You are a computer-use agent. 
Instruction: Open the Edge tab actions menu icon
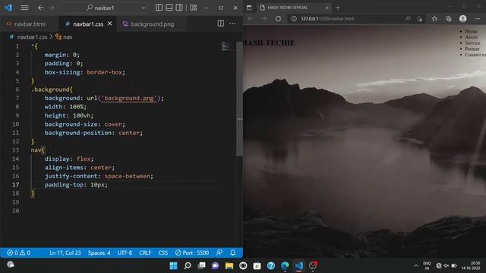pyautogui.click(x=249, y=8)
